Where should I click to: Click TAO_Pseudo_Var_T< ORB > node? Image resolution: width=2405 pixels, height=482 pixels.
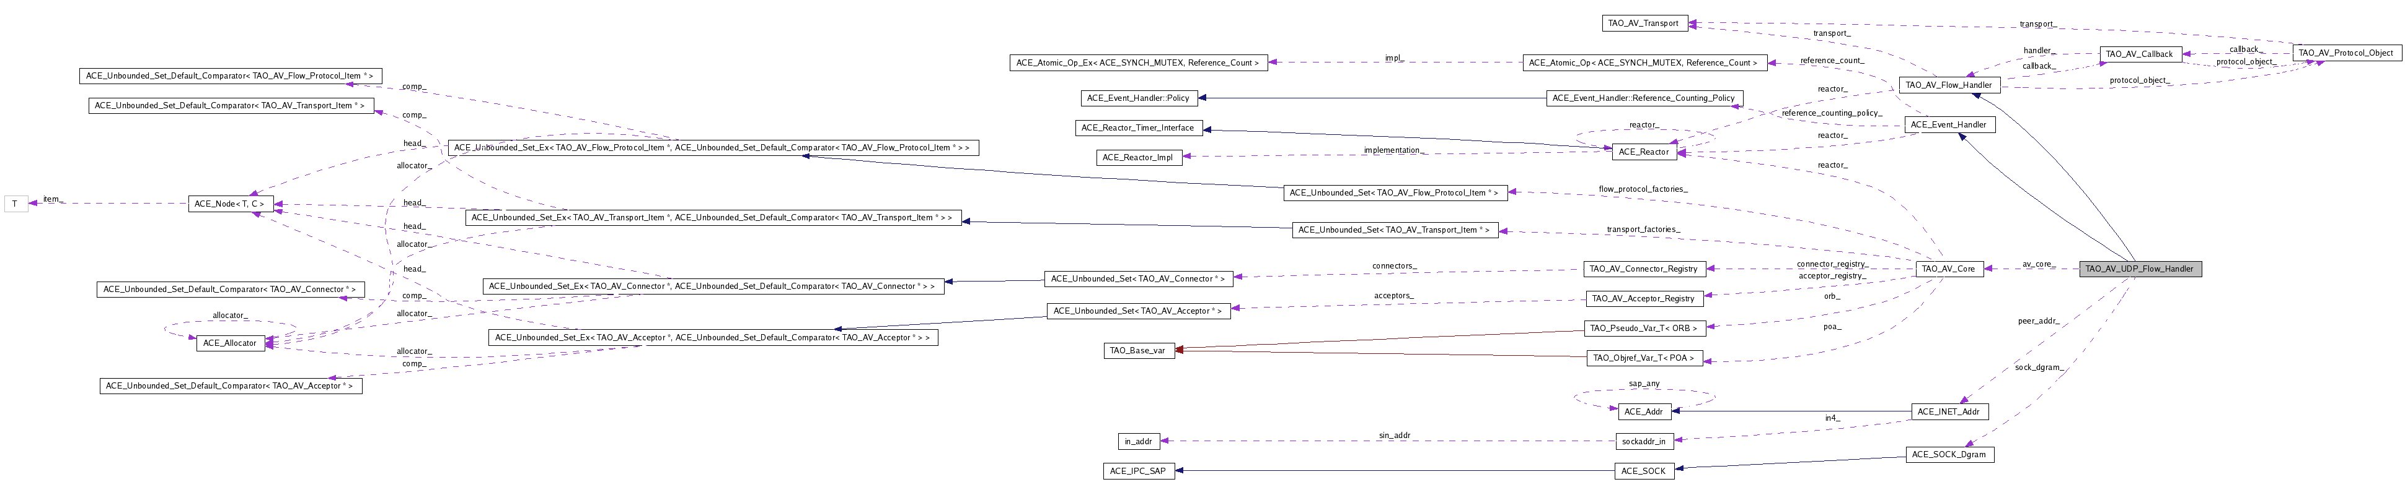pos(1645,328)
